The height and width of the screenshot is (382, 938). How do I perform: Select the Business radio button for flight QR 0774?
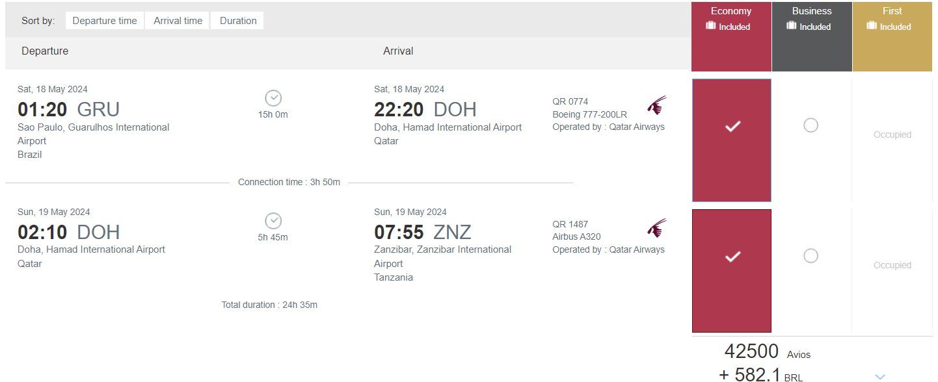[x=811, y=125]
